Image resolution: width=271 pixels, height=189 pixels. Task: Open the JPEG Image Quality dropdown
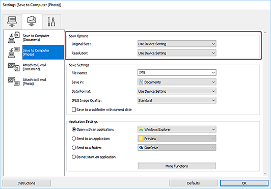177,100
